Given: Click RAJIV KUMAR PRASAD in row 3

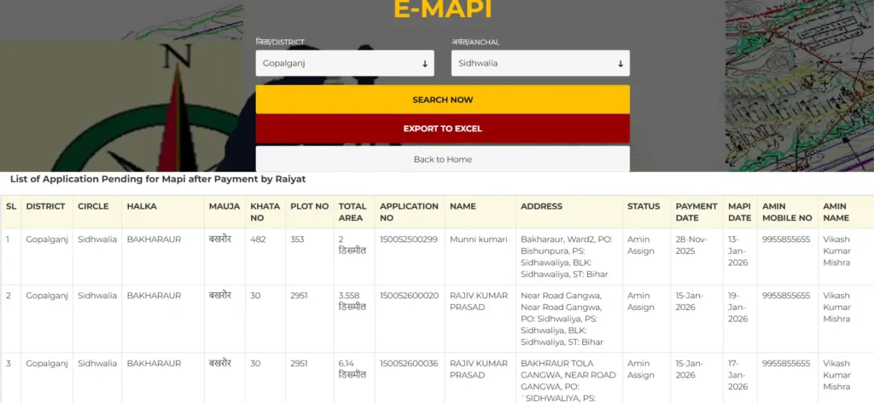Looking at the screenshot, I should click(x=479, y=369).
